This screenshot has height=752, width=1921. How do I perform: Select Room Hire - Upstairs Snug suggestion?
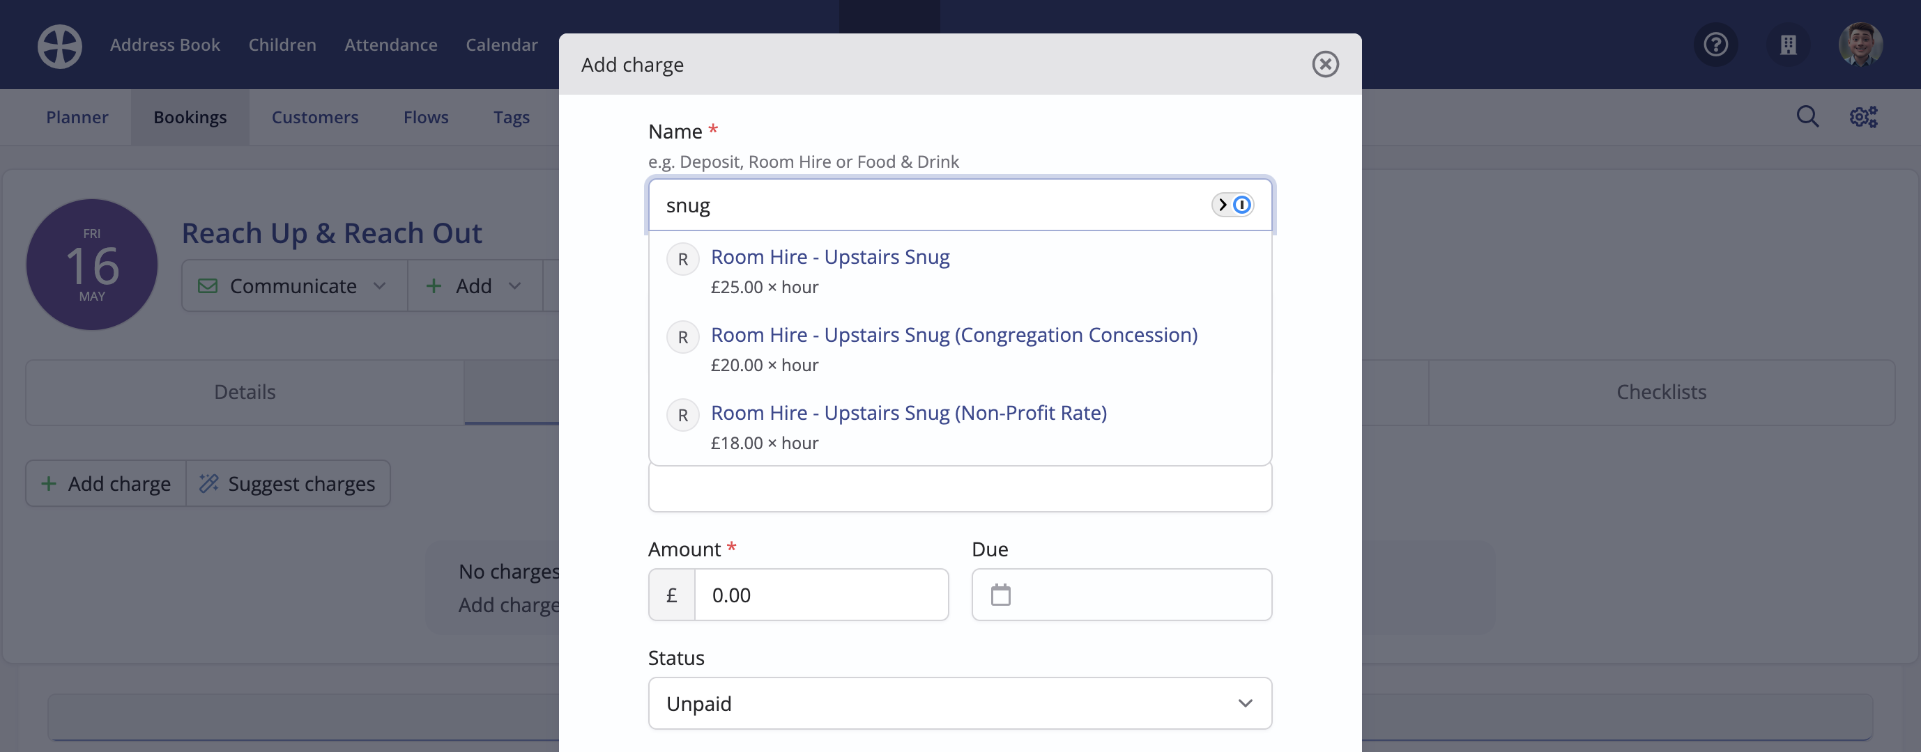pyautogui.click(x=960, y=271)
